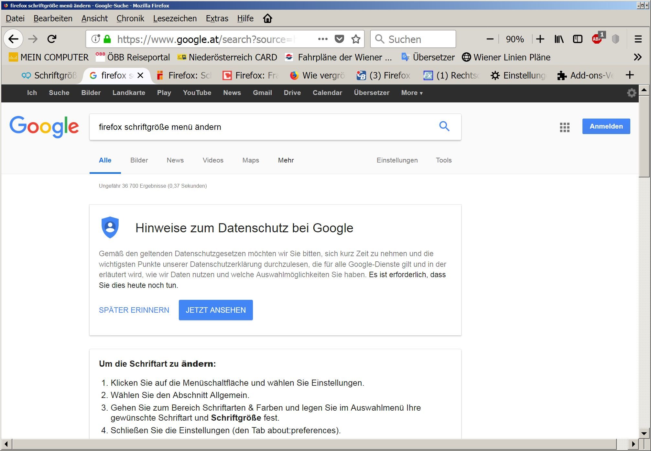Open the Adblock Plus extension icon
651x451 pixels.
[597, 39]
